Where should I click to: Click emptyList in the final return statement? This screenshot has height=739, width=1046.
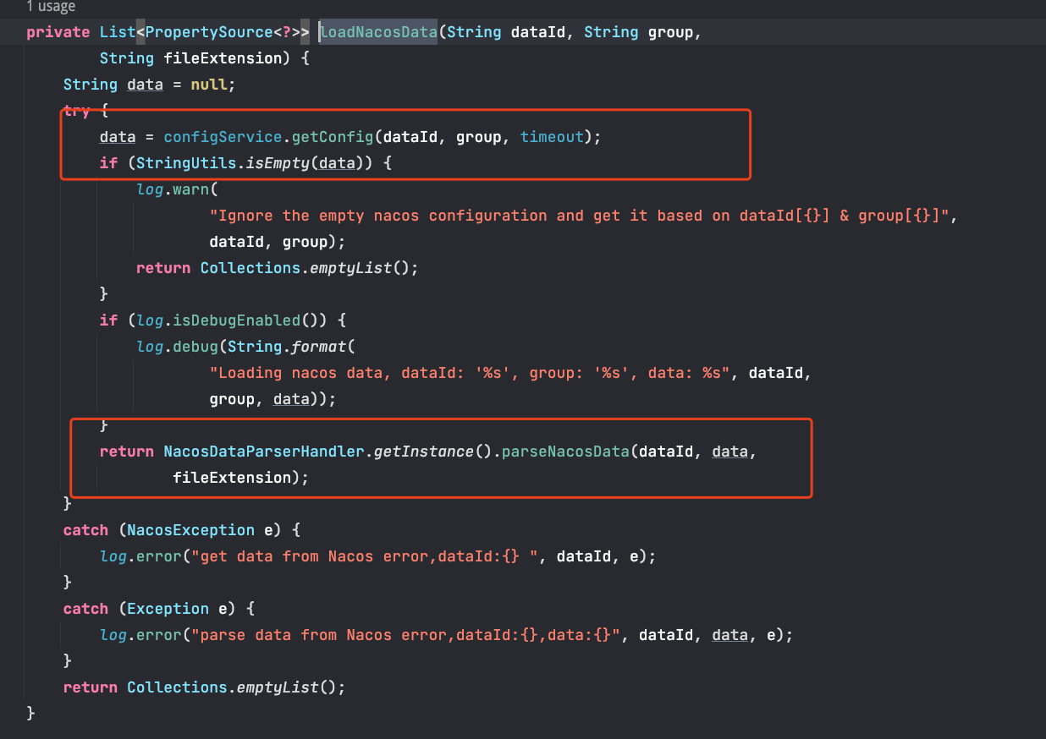[x=278, y=687]
